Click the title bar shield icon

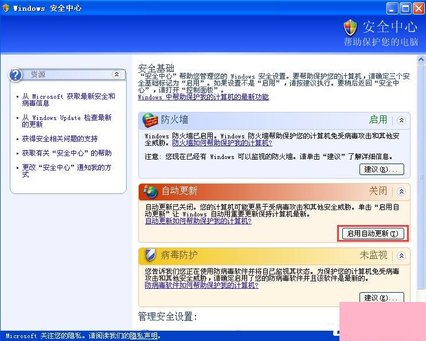[x=6, y=8]
